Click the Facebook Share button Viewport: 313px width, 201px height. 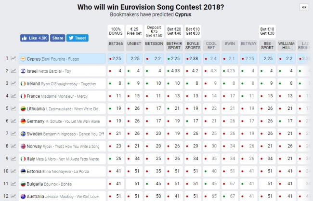tap(58, 38)
